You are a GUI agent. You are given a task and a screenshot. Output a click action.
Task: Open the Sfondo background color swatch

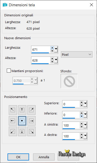pos(69,81)
